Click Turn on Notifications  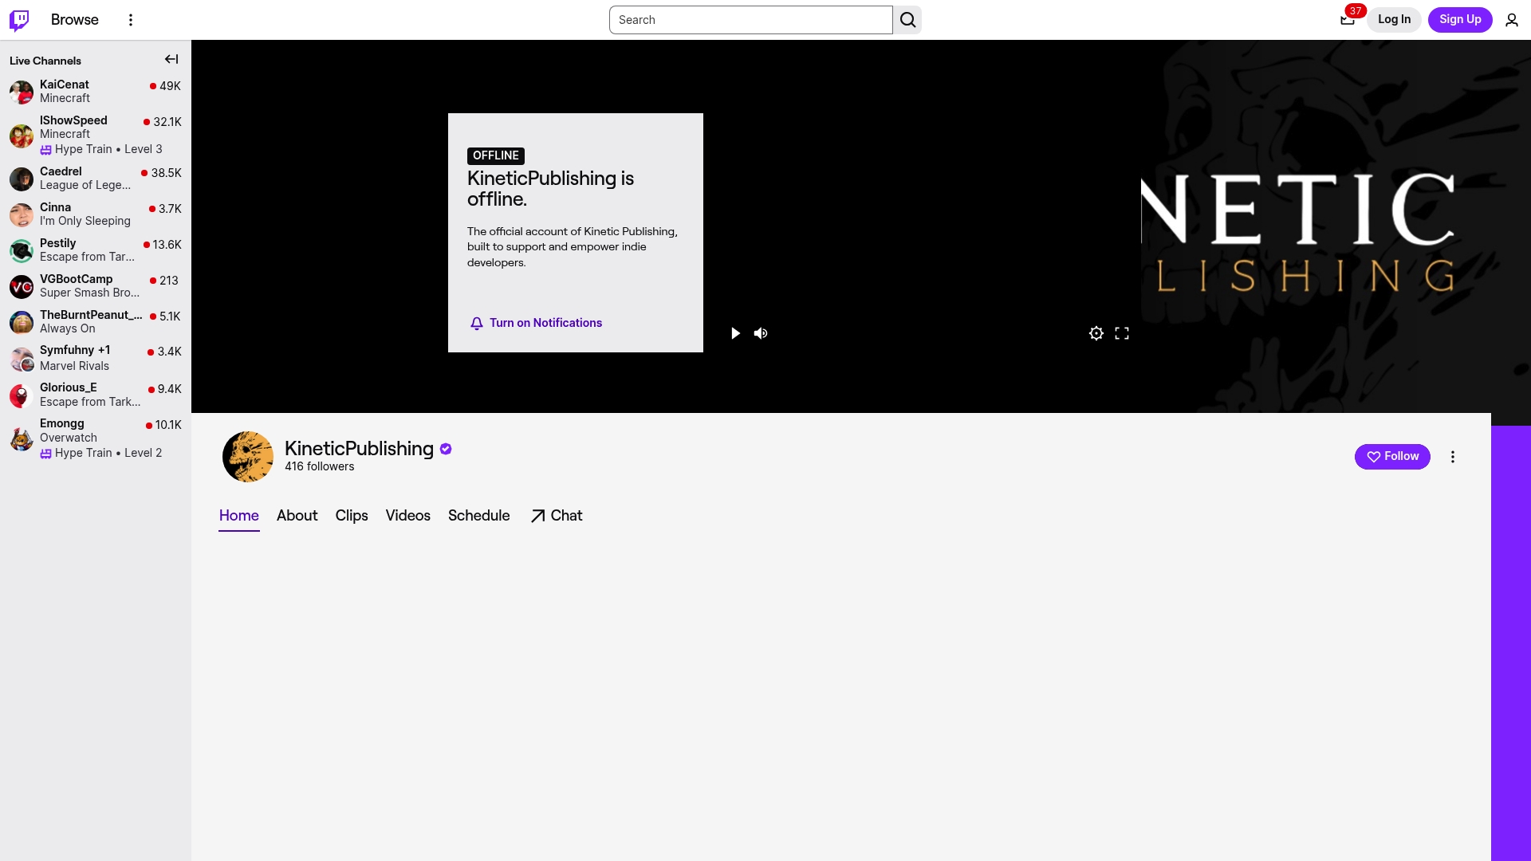click(x=536, y=323)
